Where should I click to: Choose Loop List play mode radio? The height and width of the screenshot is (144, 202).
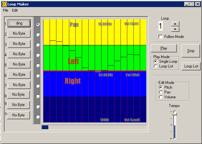[156, 66]
